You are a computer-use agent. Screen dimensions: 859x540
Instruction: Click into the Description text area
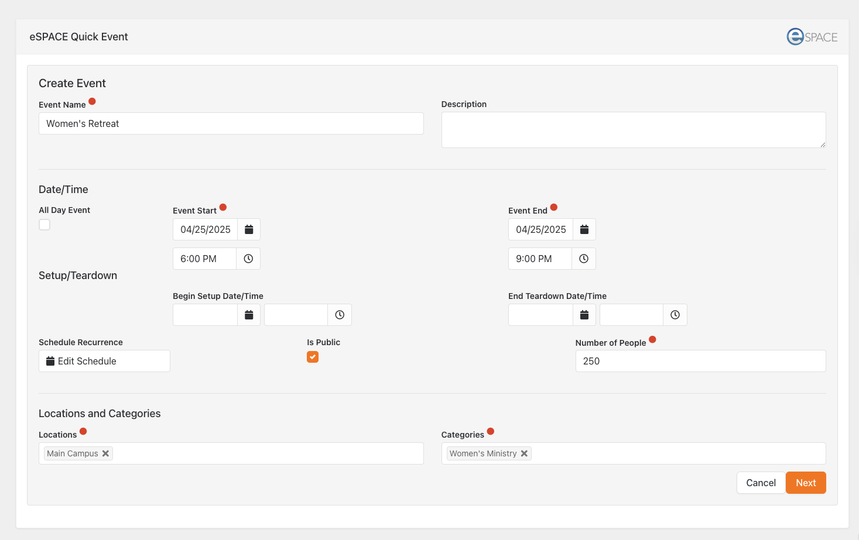tap(633, 130)
